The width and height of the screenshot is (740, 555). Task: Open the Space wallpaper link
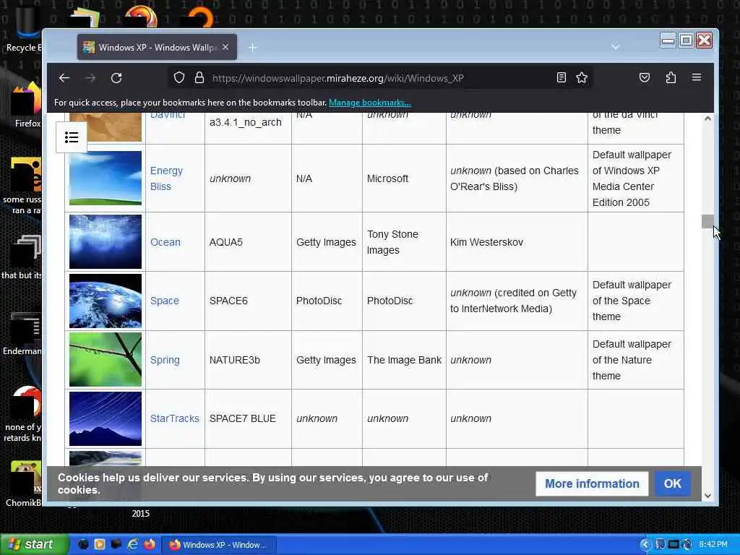tap(164, 301)
